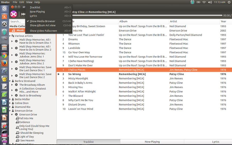Choose Lyrics from the View menu
The width and height of the screenshot is (232, 145).
click(x=49, y=16)
